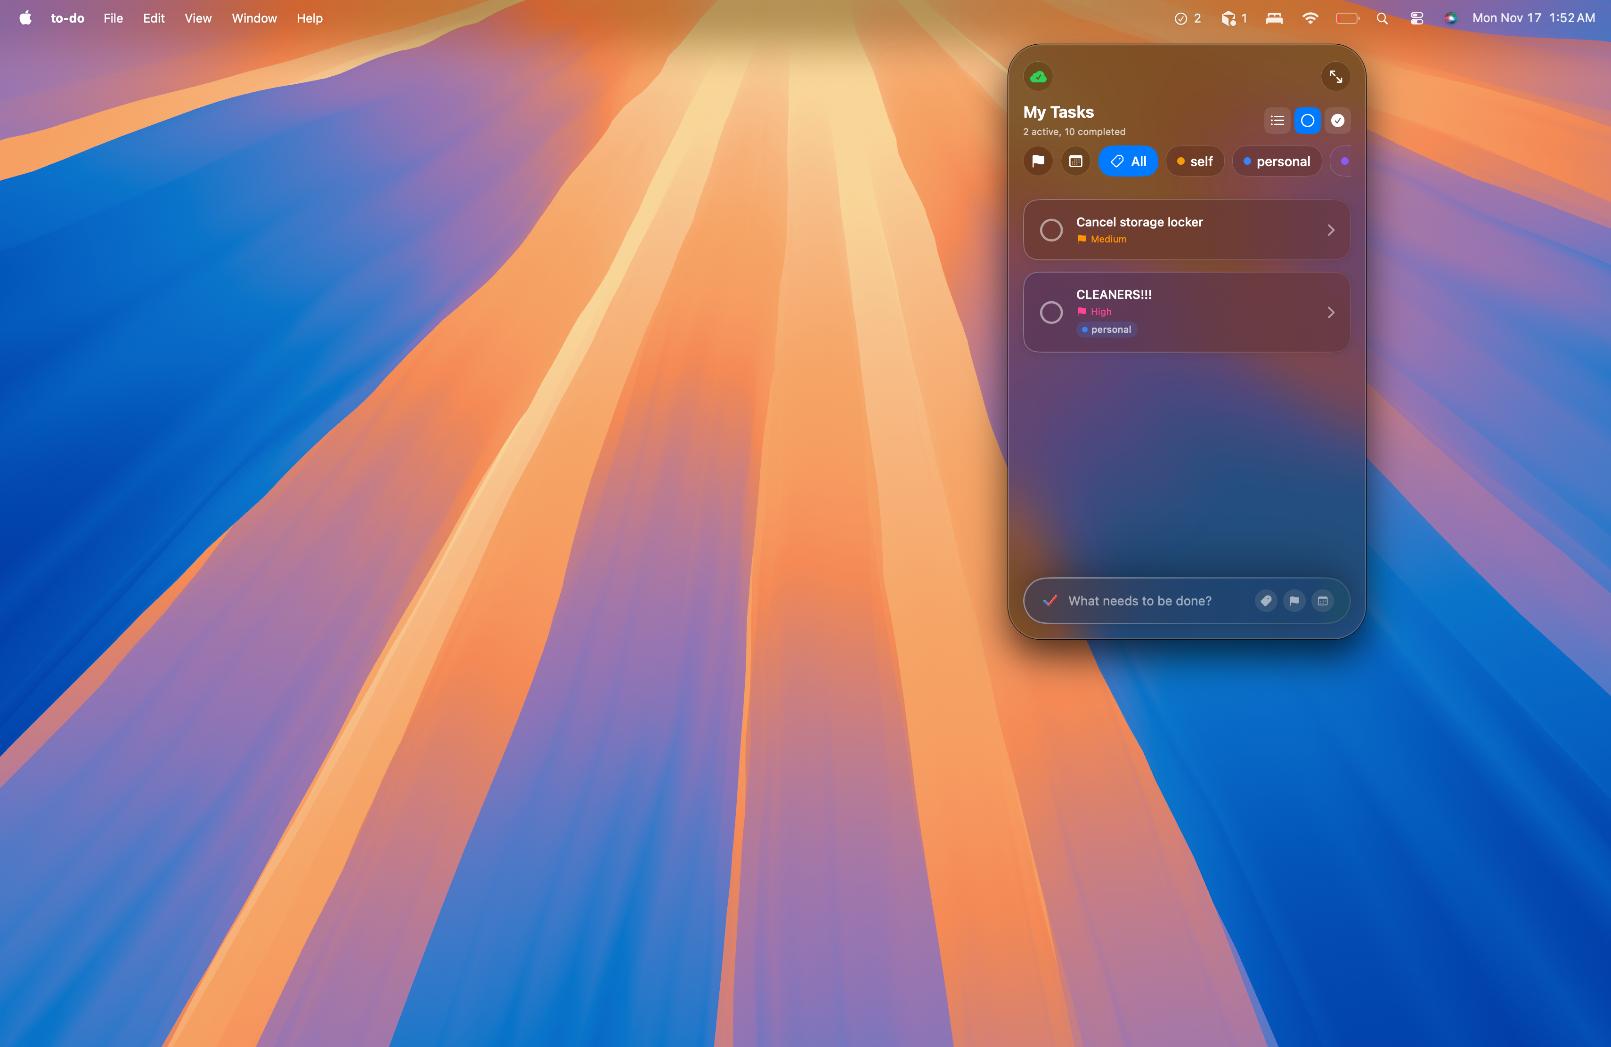Switch to completed tasks view

[1337, 121]
